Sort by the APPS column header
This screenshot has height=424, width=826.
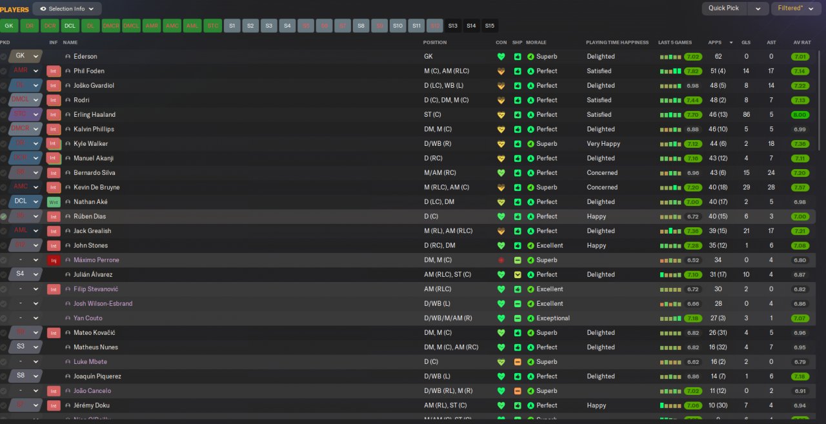click(x=715, y=43)
